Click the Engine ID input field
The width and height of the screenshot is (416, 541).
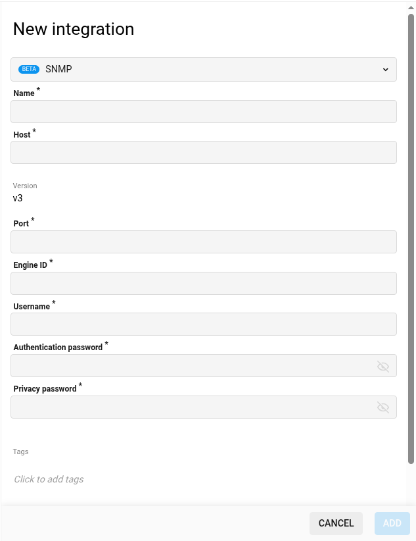pos(204,283)
